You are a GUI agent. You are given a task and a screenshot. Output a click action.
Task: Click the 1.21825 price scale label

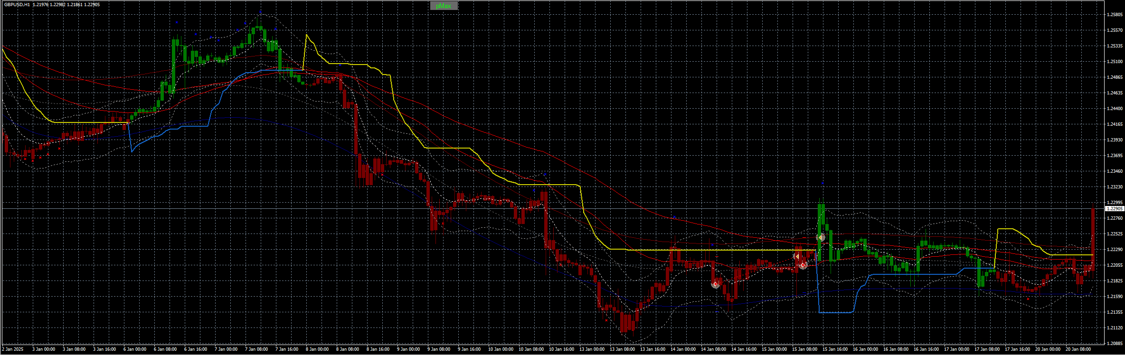coord(1116,281)
